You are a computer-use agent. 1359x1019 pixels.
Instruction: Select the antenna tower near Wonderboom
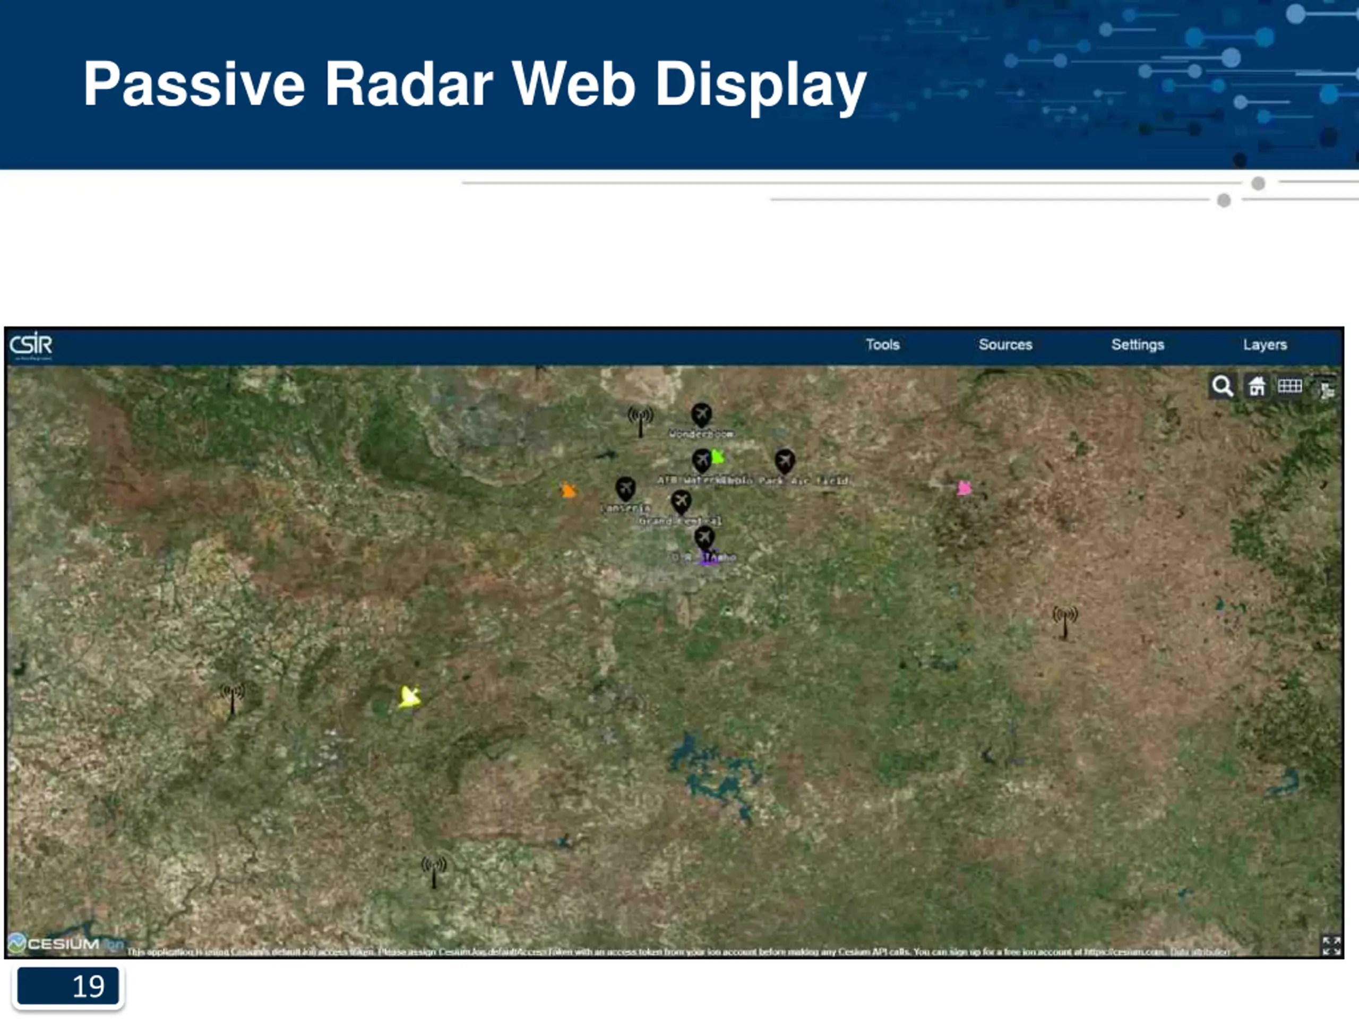(x=640, y=421)
